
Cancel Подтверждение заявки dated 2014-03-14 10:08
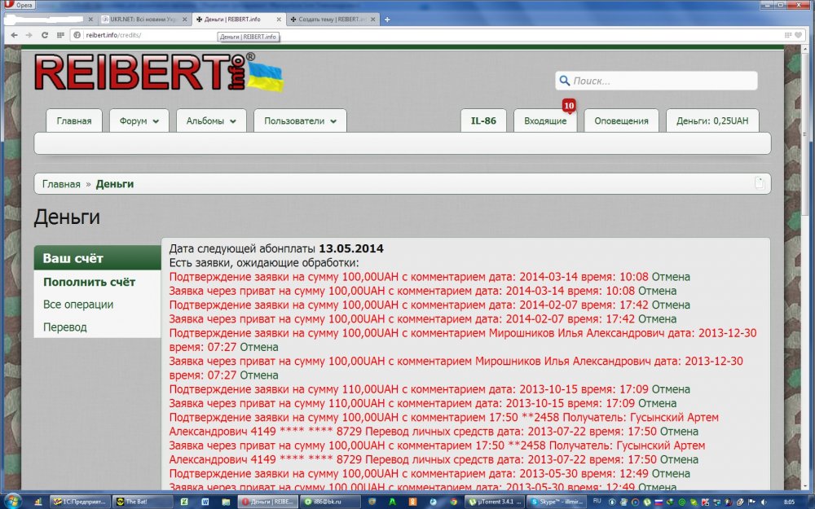pyautogui.click(x=671, y=277)
